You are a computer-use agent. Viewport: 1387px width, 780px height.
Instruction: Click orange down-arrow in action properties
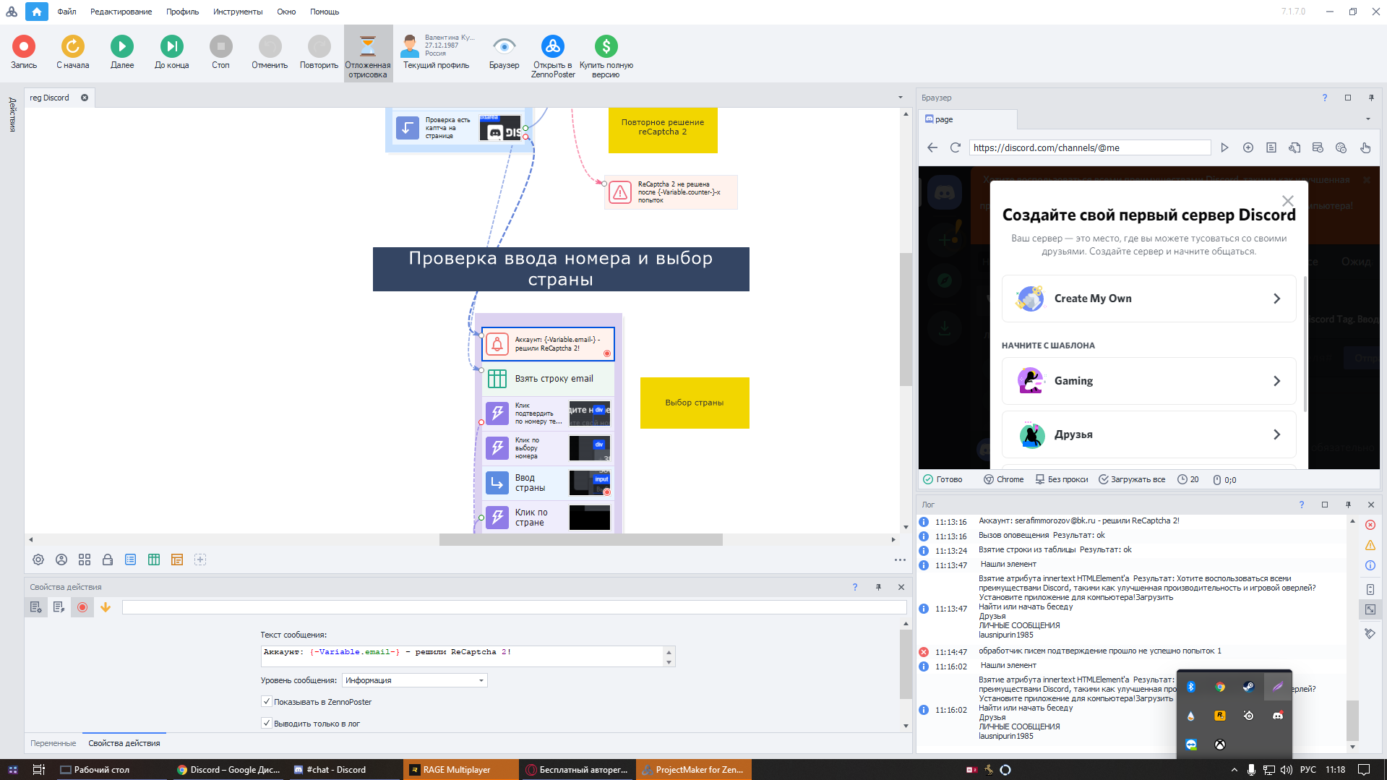click(x=106, y=607)
